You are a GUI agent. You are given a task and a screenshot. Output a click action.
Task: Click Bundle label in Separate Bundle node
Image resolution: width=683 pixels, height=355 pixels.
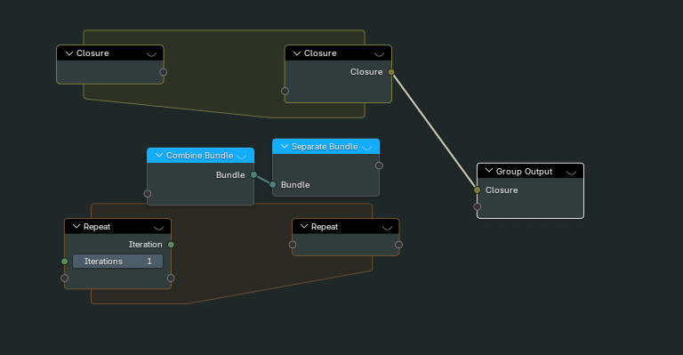point(295,185)
